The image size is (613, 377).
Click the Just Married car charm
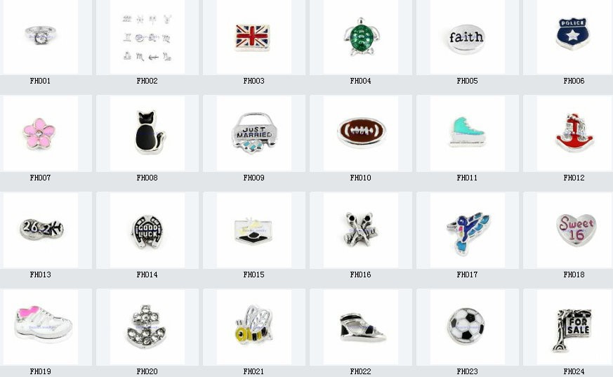[x=254, y=133]
